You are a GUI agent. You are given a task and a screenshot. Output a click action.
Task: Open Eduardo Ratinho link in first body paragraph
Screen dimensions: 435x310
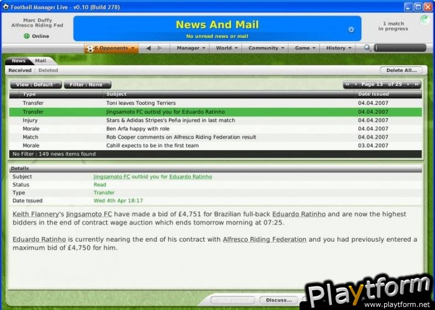pos(299,215)
